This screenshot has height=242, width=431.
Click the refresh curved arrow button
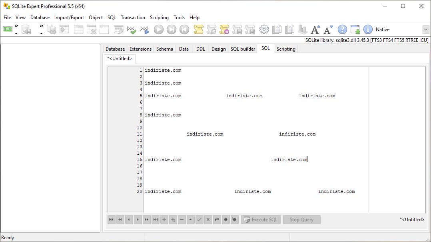[x=217, y=220]
